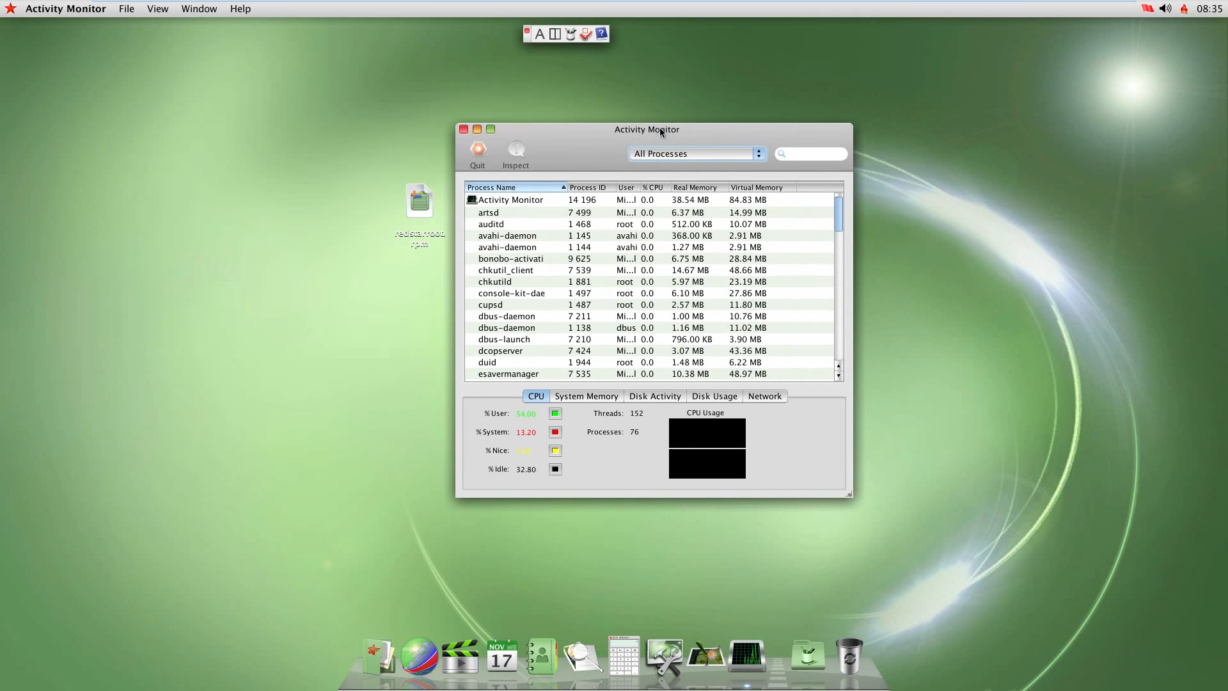Screen dimensions: 1228x691
Task: Select the artsd process row
Action: click(650, 213)
